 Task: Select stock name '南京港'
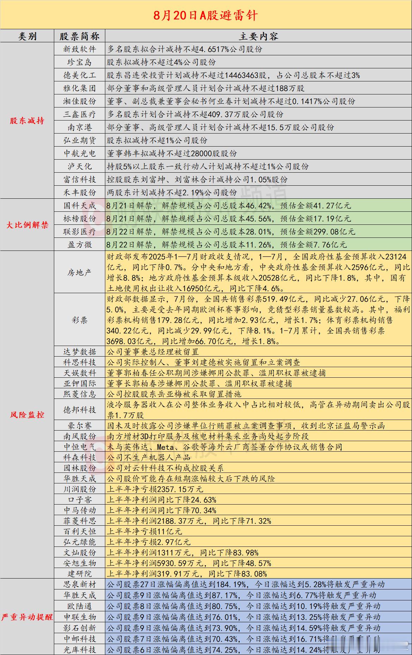[x=80, y=128]
